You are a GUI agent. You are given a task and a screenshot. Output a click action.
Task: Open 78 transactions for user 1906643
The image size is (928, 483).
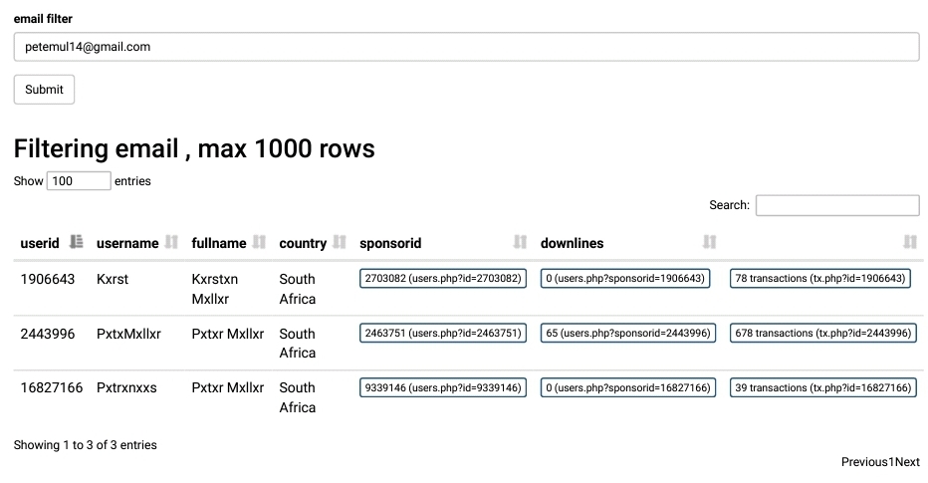821,279
